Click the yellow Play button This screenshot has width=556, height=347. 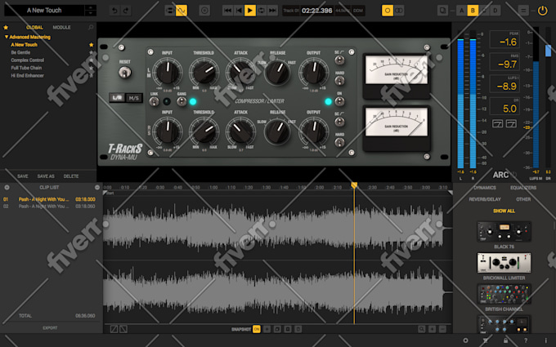(250, 11)
